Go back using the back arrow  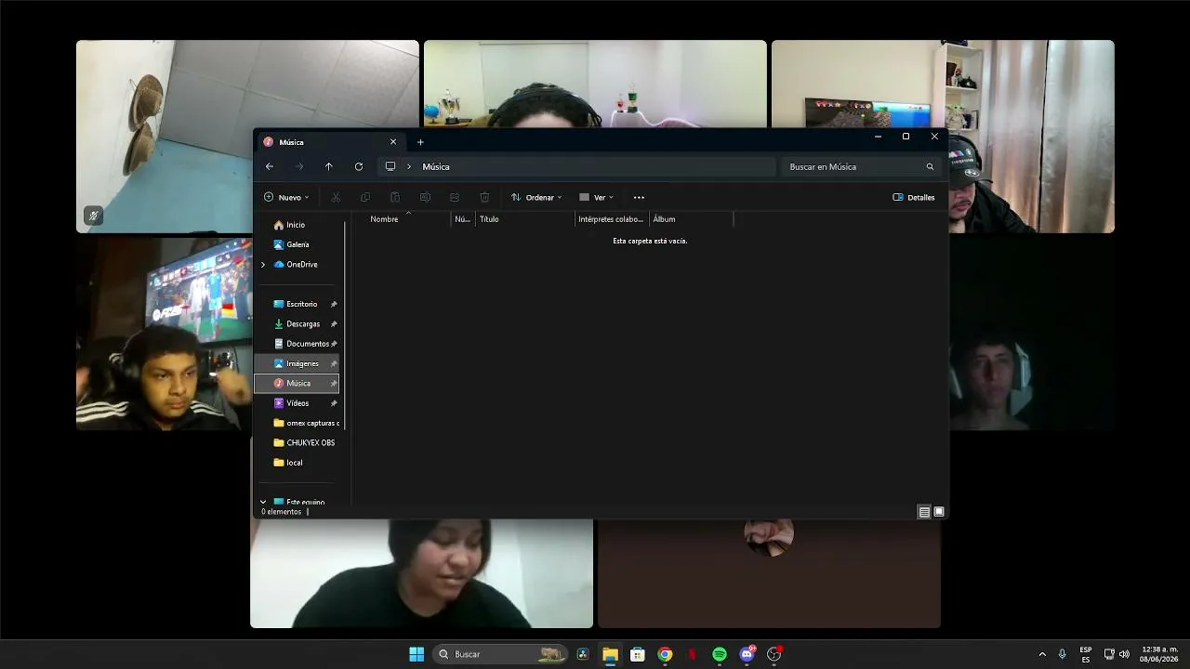point(270,166)
